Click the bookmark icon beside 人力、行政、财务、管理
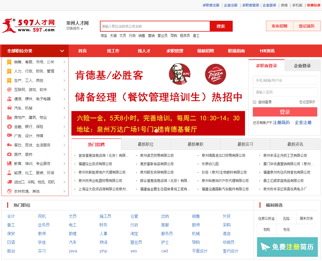 9,71
